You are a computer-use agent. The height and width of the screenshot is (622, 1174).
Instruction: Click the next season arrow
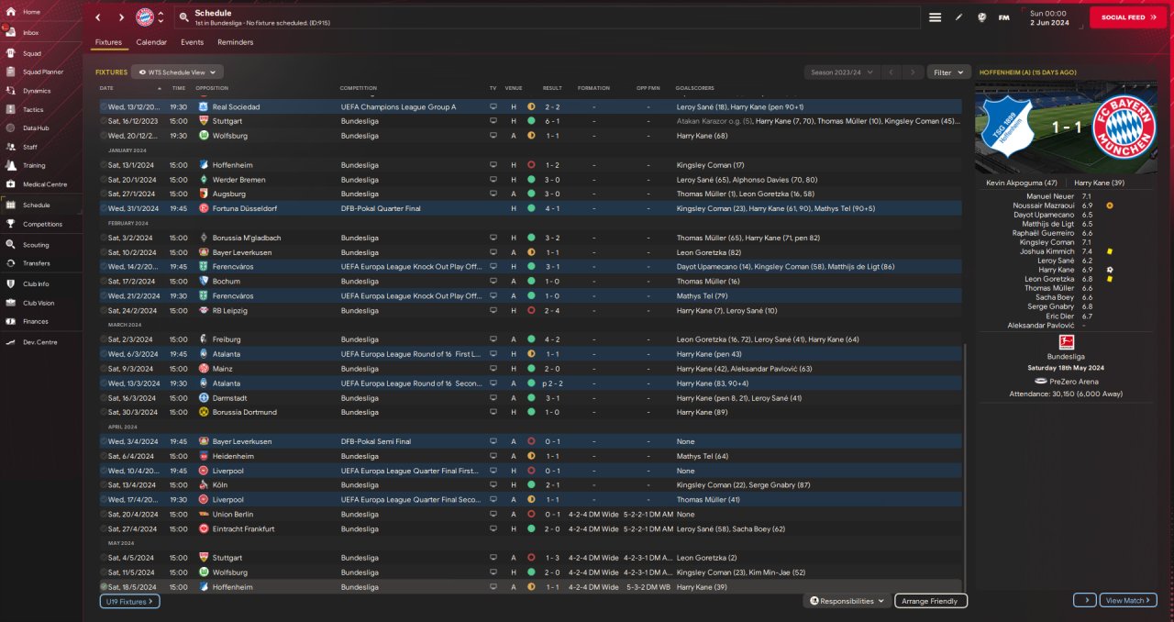[912, 72]
